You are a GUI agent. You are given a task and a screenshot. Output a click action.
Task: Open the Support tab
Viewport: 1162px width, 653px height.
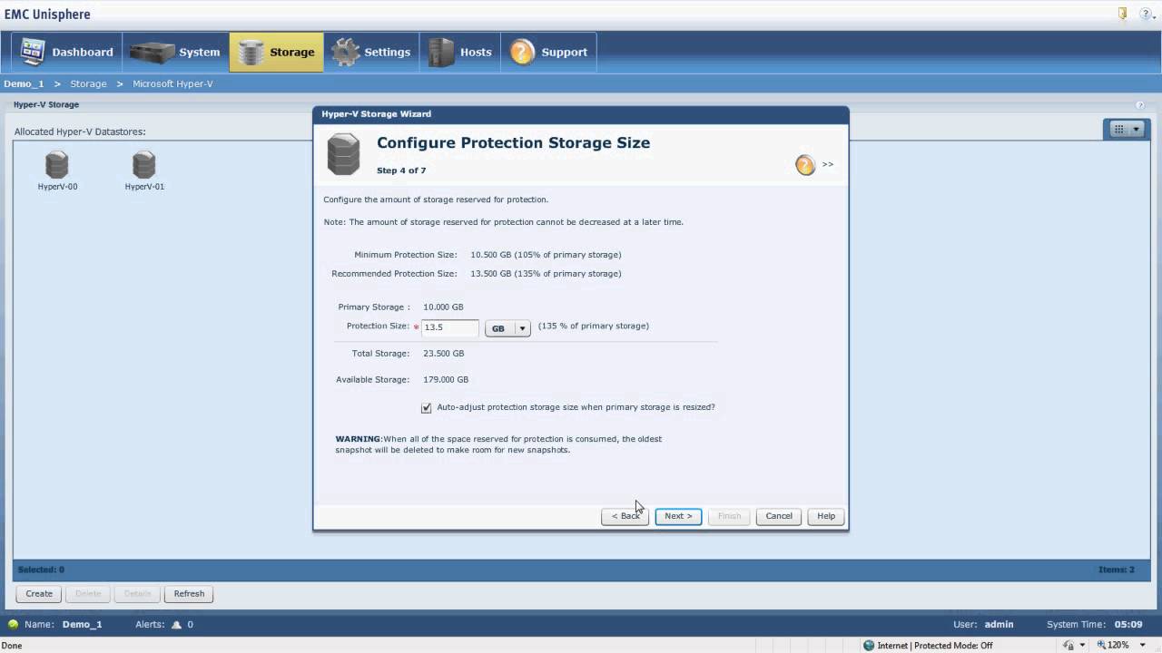point(548,52)
